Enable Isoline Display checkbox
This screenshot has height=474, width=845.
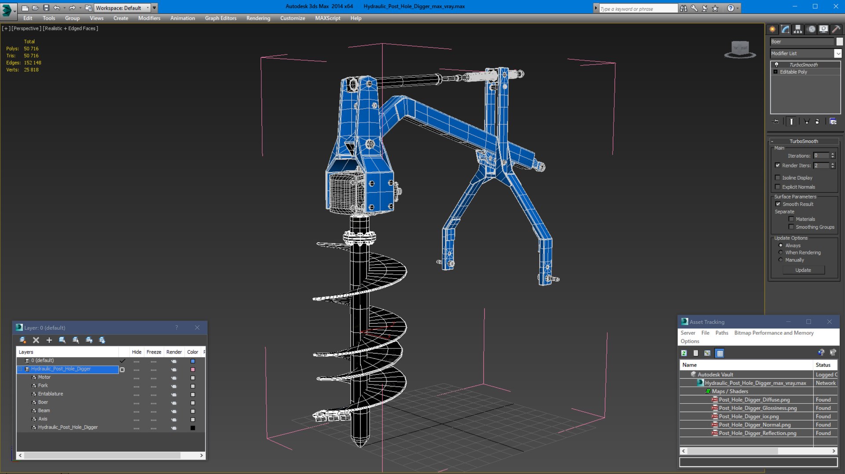pos(778,178)
